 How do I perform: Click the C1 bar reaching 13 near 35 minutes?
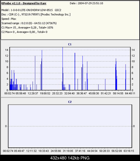tap(75, 71)
